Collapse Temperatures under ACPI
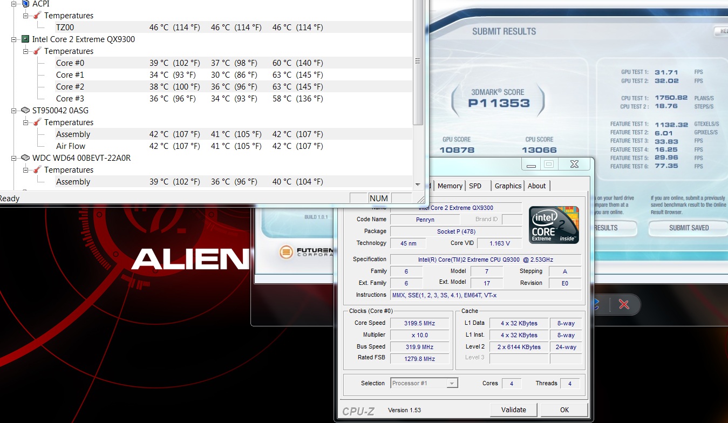The image size is (728, 423). 26,16
